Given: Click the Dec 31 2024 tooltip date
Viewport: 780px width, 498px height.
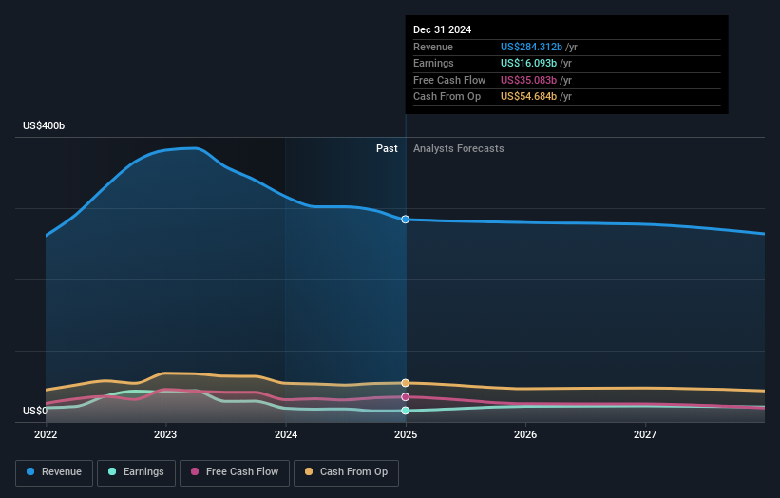Looking at the screenshot, I should (442, 29).
